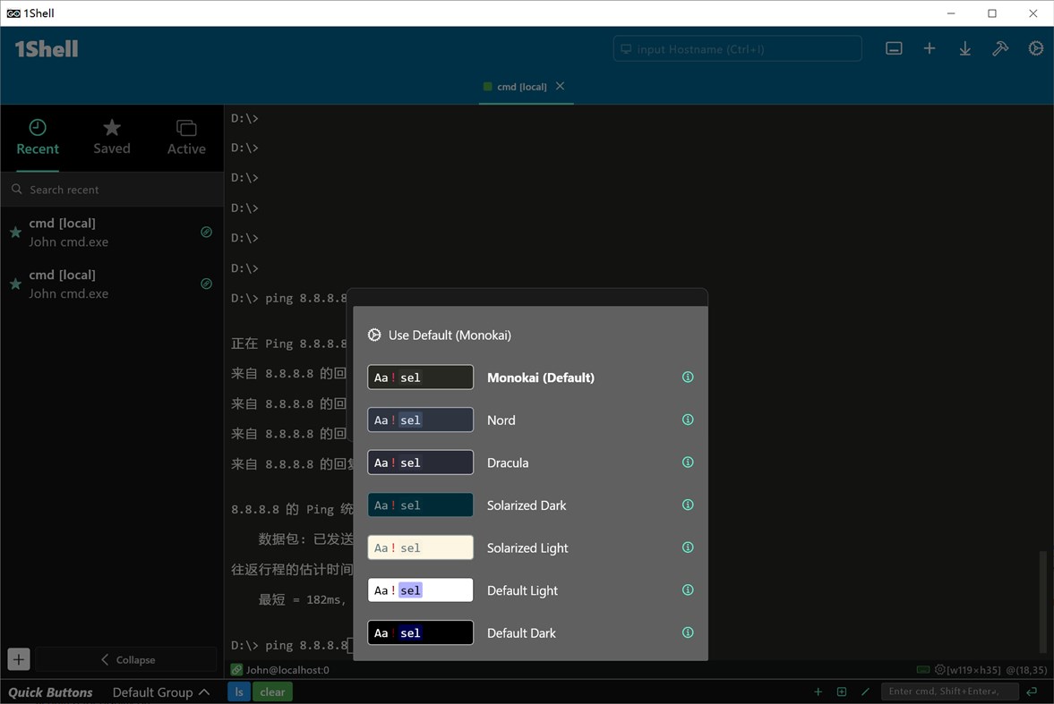Click the green keyboard status icon
The height and width of the screenshot is (704, 1054).
(923, 670)
